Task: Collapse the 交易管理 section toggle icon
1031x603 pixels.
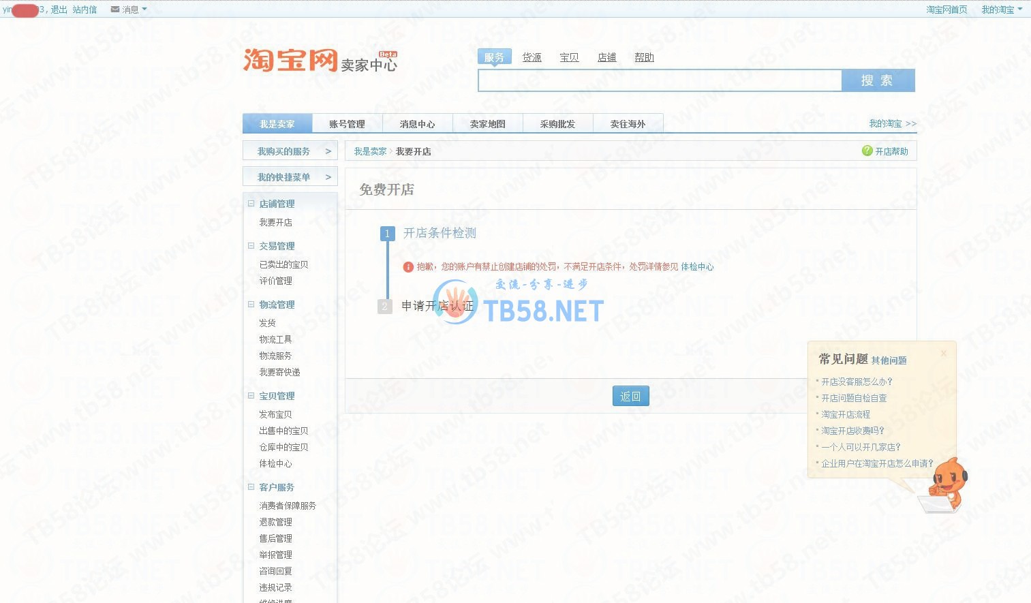Action: tap(251, 246)
